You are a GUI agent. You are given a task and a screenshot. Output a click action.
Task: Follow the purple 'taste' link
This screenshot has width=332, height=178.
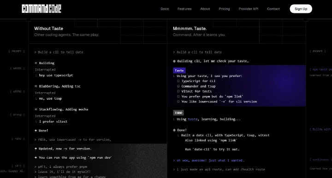(193, 119)
